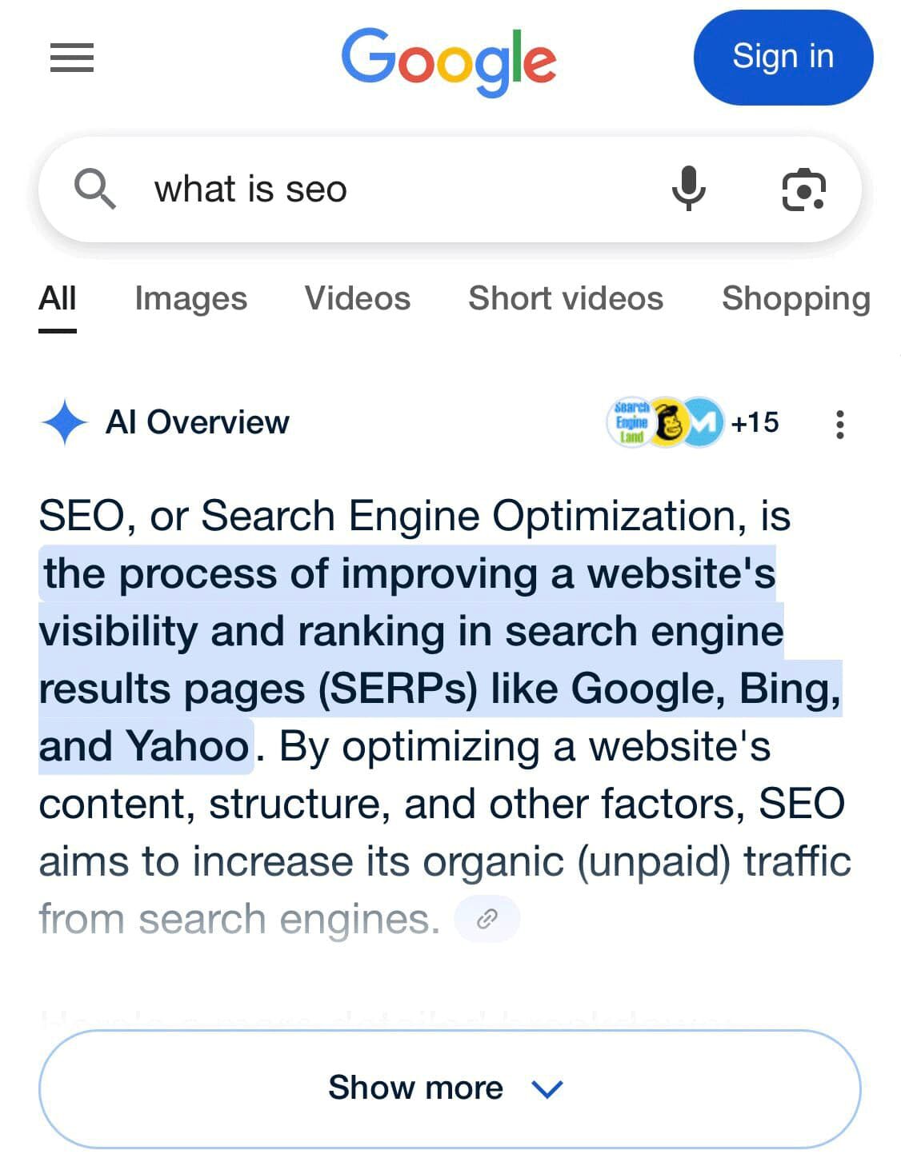Start a voice search with the microphone
Viewport: 901px width, 1162px height.
[x=689, y=190]
